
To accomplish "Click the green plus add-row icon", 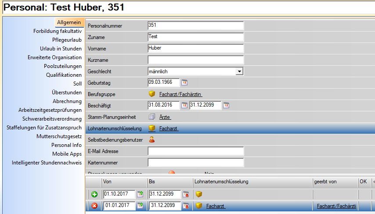I will pyautogui.click(x=94, y=194).
